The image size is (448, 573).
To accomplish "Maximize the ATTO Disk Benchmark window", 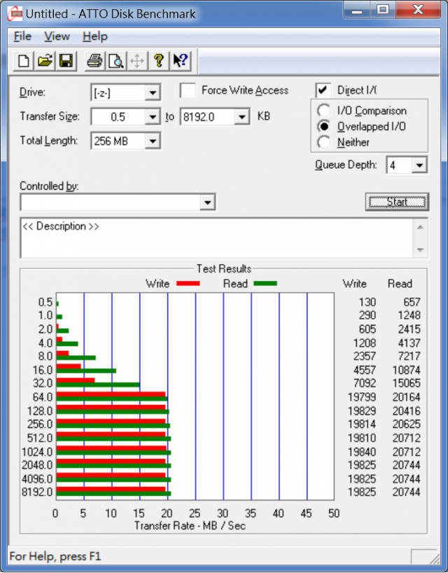I will (x=383, y=10).
